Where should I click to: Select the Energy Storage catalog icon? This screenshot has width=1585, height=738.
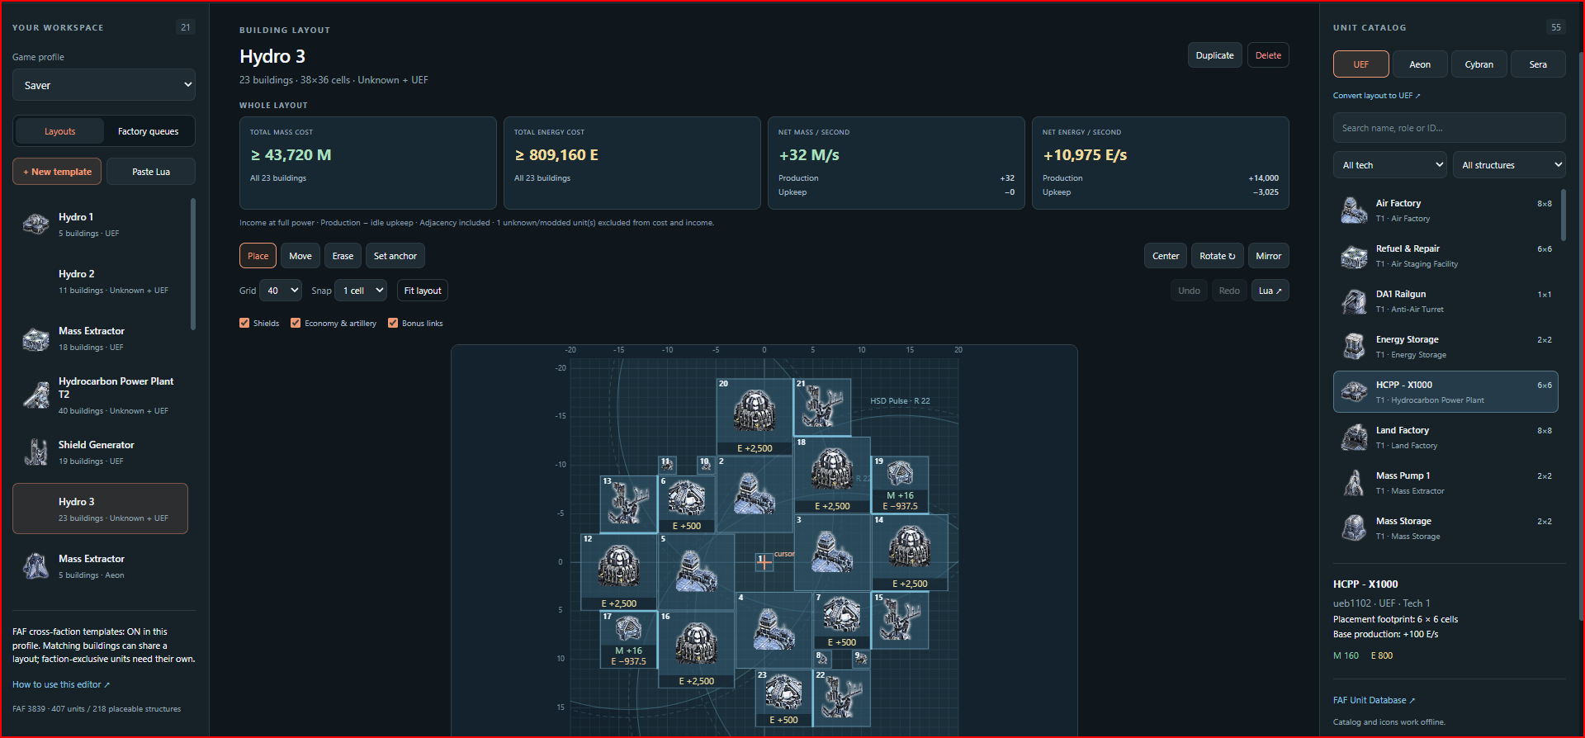tap(1354, 347)
